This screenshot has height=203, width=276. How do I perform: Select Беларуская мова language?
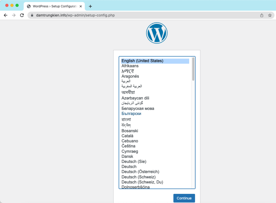(155, 108)
